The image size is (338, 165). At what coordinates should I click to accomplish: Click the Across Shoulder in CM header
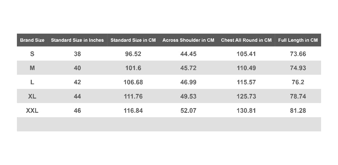pyautogui.click(x=188, y=40)
